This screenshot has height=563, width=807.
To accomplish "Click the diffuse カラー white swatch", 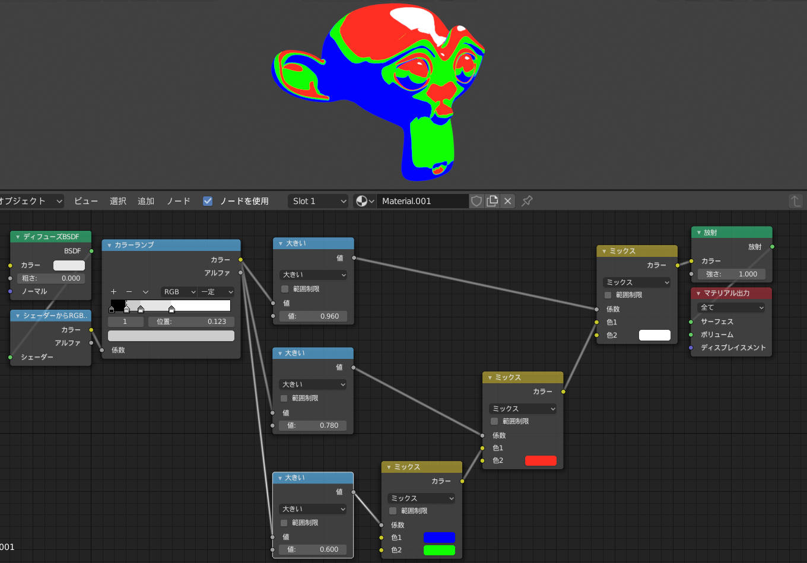I will 69,265.
